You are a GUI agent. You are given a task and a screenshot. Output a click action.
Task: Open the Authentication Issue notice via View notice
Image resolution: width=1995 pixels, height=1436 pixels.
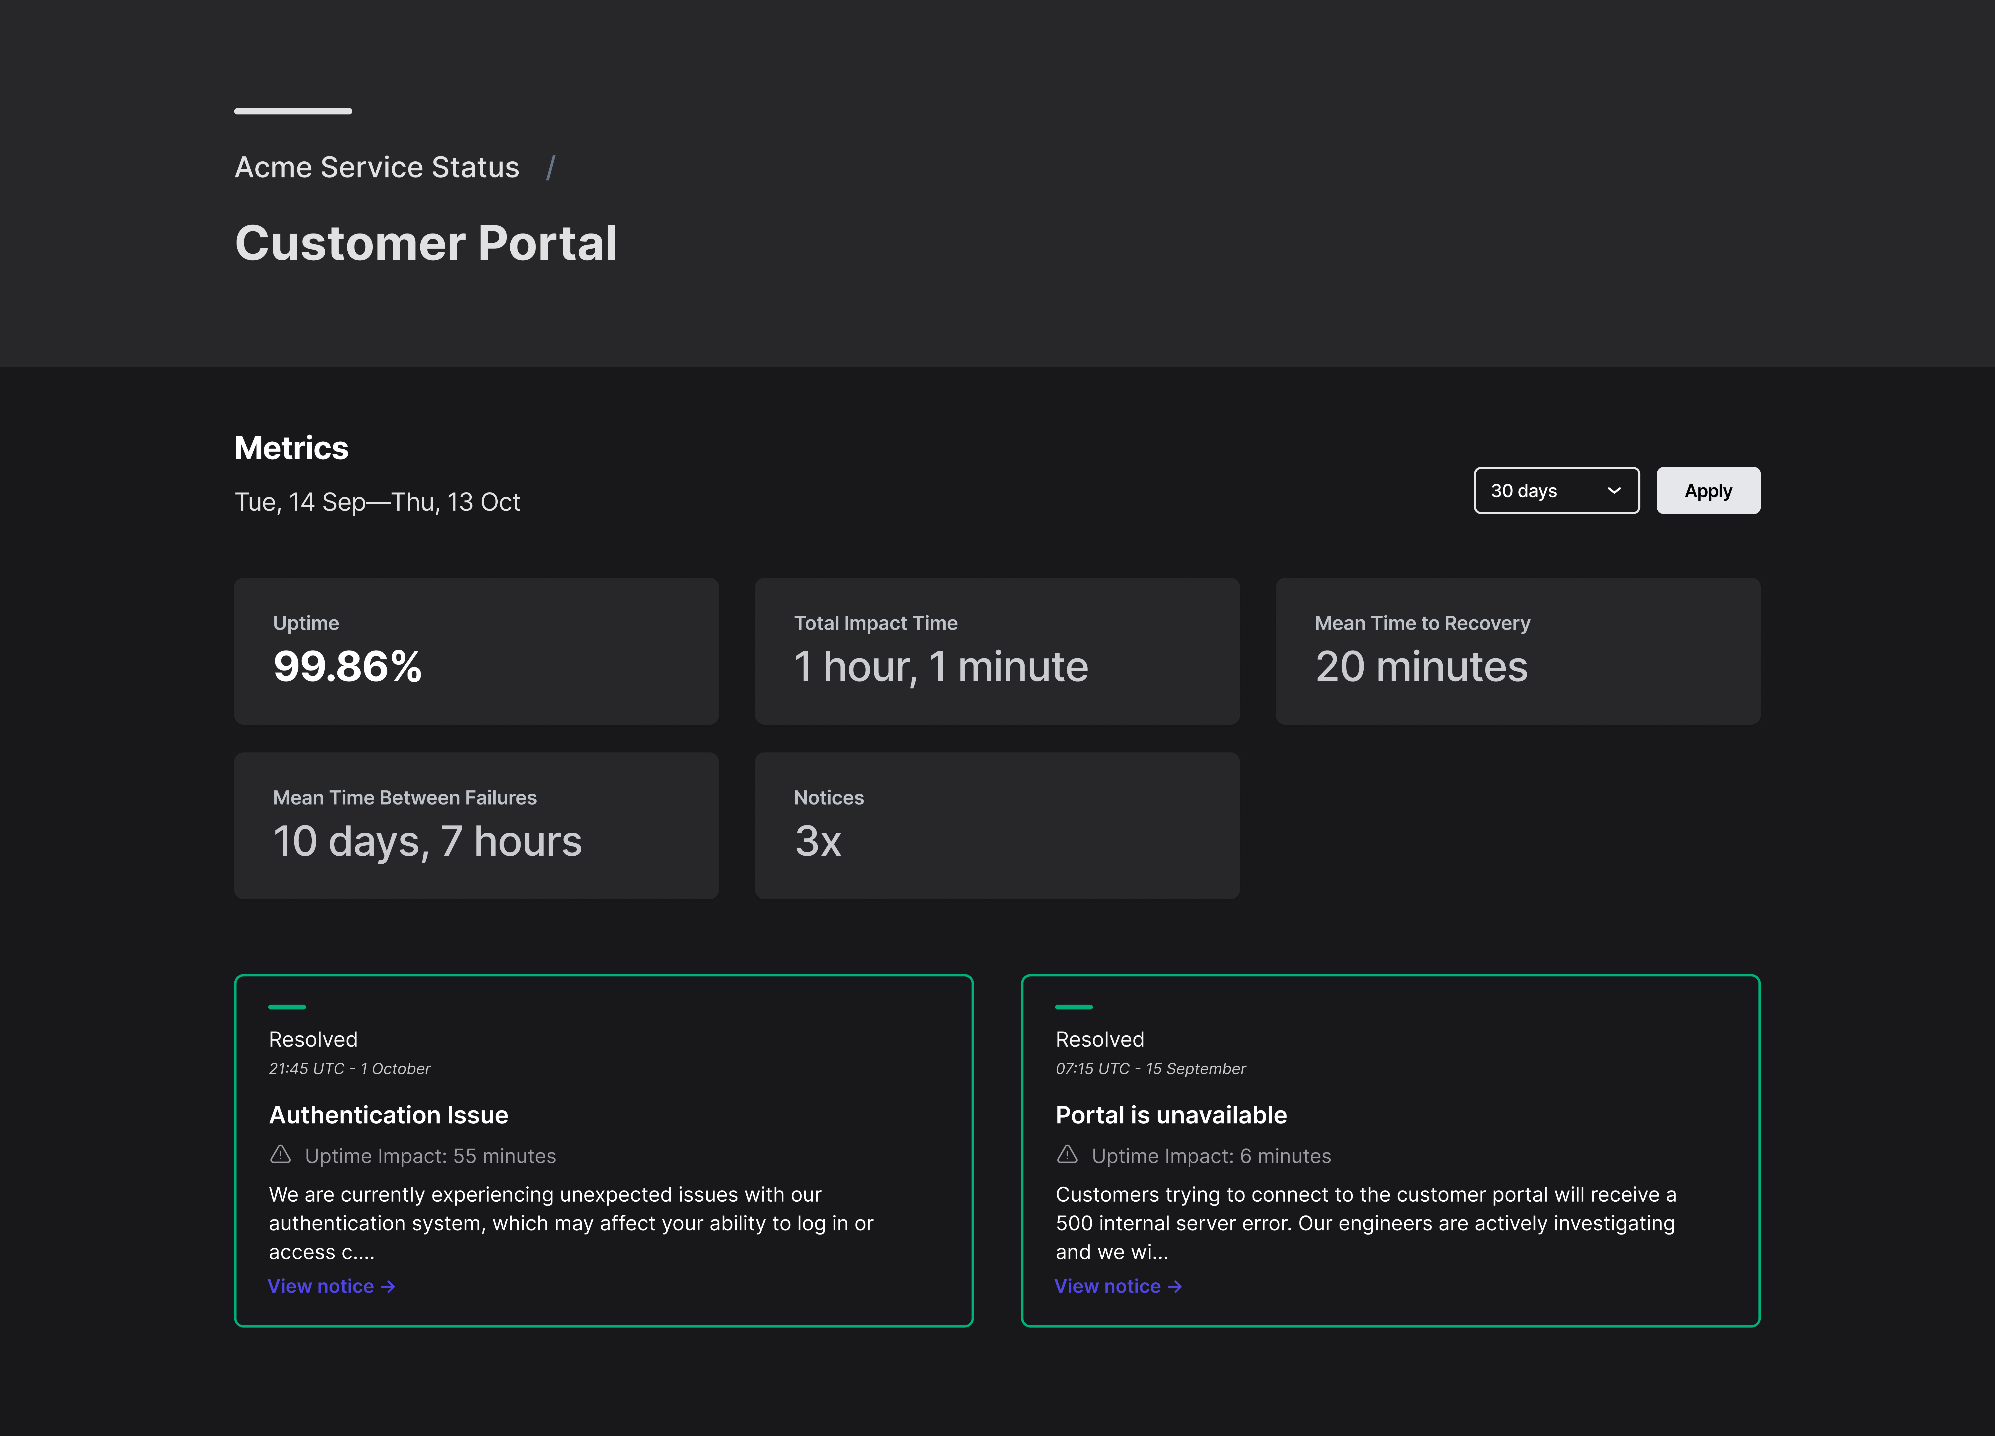(x=321, y=1286)
